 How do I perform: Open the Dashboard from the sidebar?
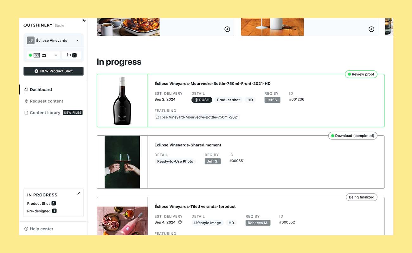click(x=41, y=89)
